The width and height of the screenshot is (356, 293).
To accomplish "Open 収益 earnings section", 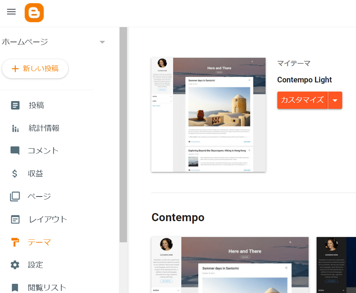I will tap(35, 174).
